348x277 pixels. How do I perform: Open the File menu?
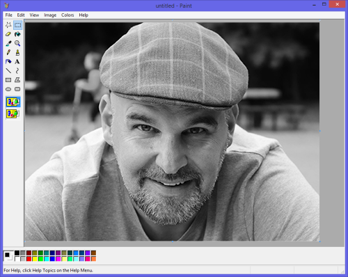(x=9, y=15)
